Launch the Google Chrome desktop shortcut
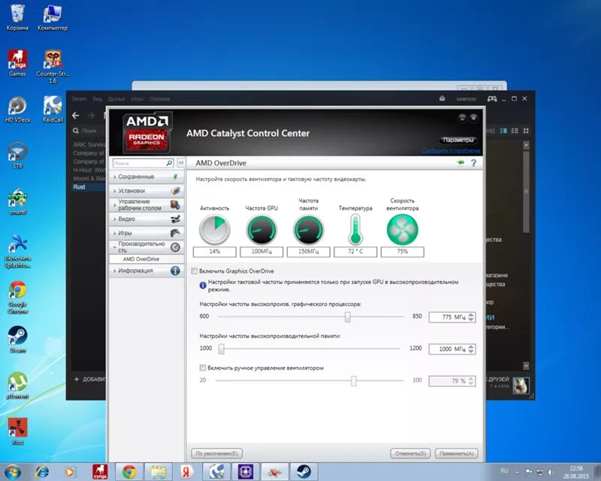Image resolution: width=601 pixels, height=481 pixels. (17, 298)
